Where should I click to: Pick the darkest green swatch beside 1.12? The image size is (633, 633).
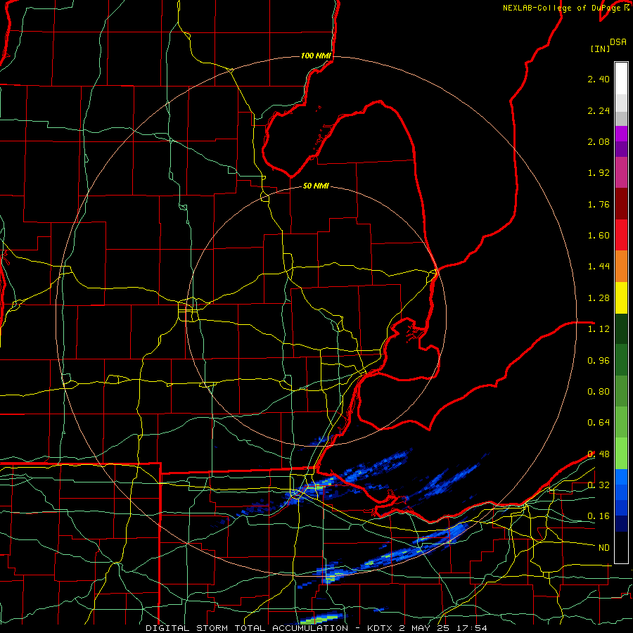[x=621, y=329]
